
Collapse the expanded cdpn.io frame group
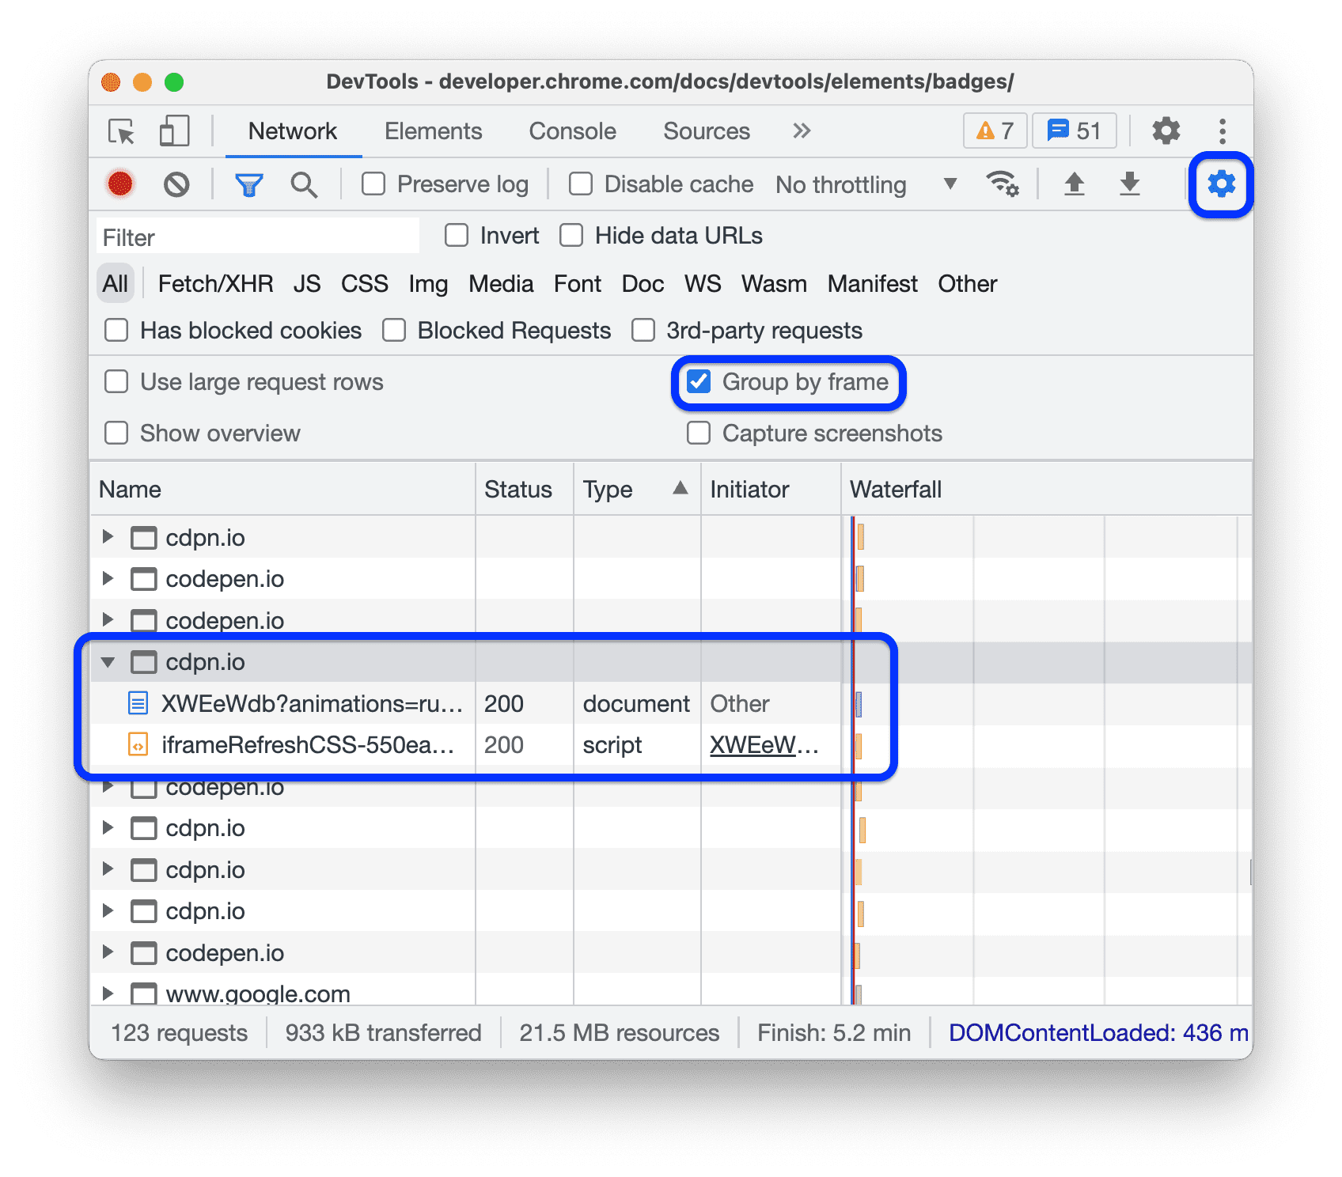[x=108, y=662]
